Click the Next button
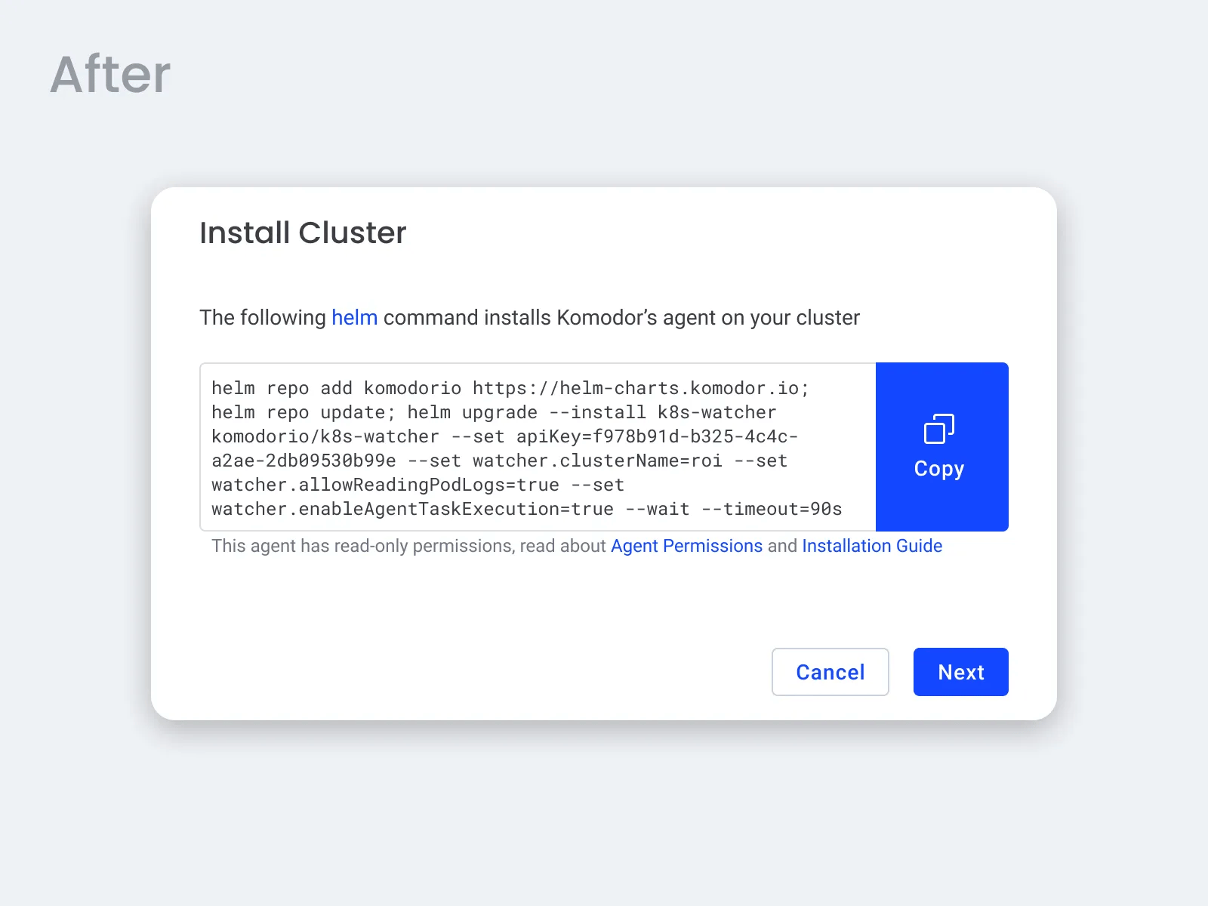This screenshot has height=906, width=1208. [961, 672]
